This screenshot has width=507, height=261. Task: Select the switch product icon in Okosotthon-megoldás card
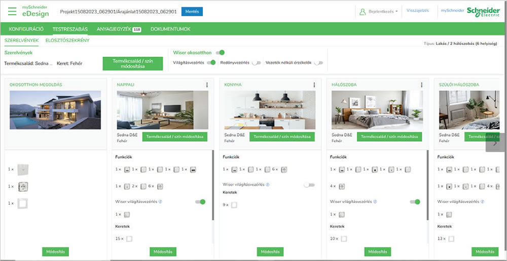coord(23,169)
